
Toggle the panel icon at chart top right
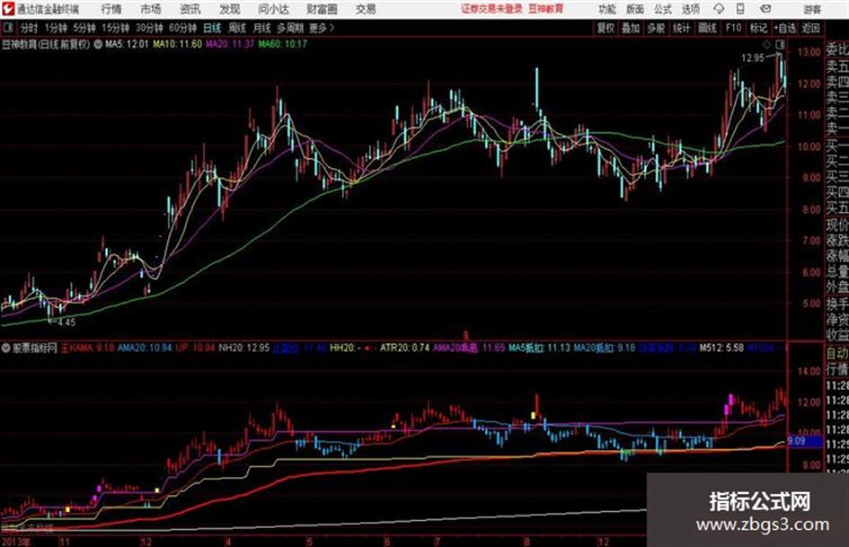coord(780,44)
